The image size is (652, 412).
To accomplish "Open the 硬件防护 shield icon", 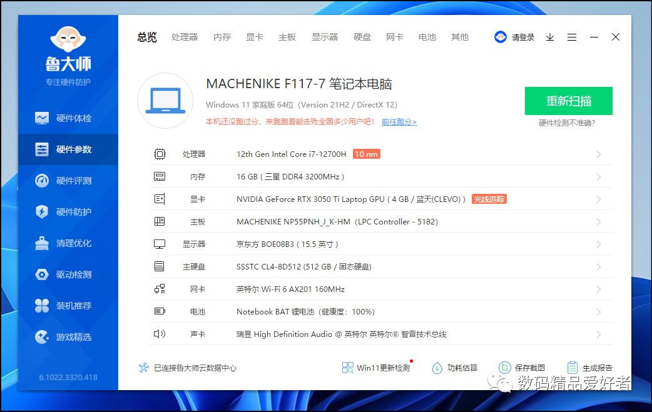I will [x=41, y=212].
